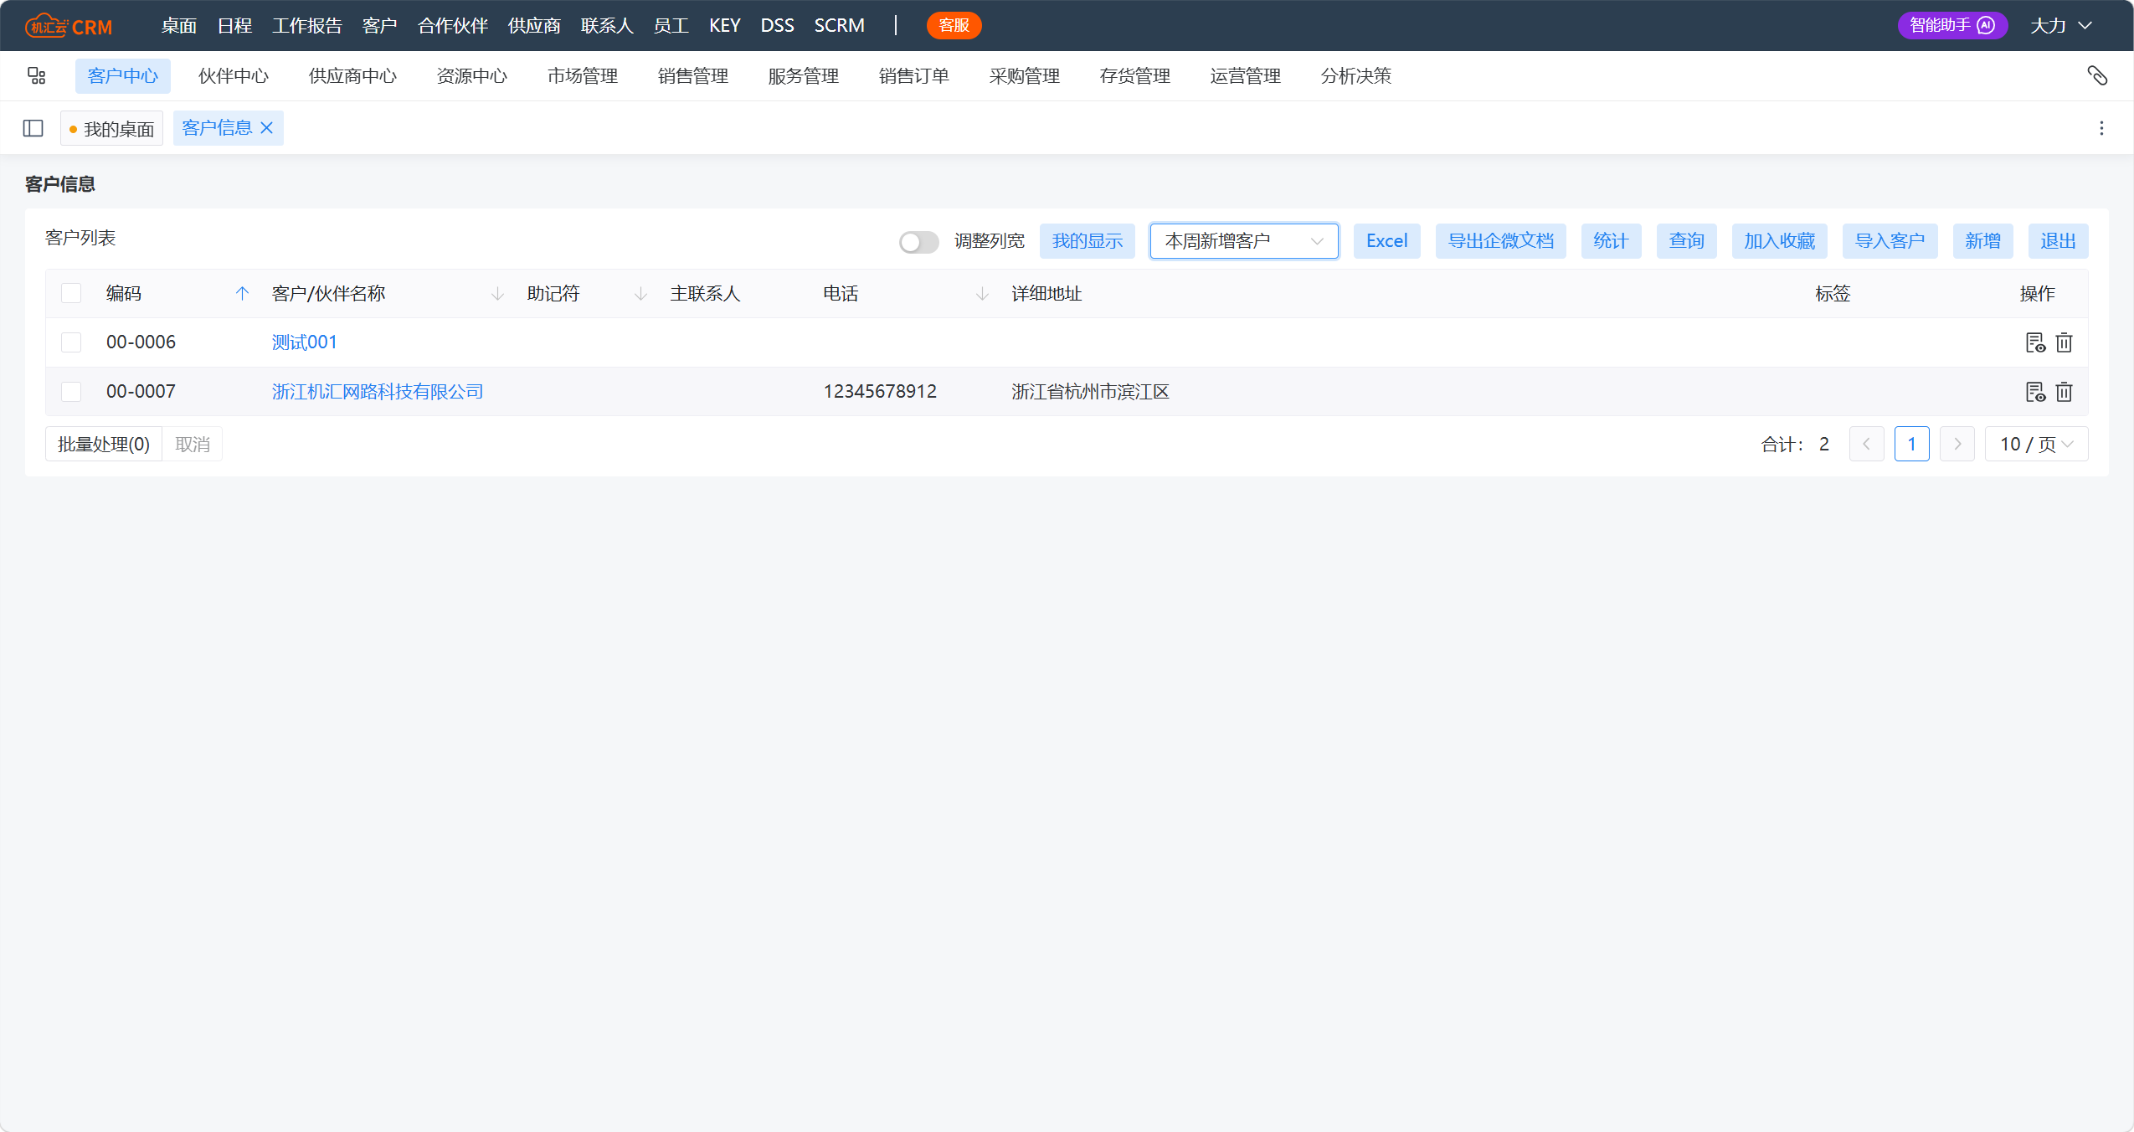Sort 助记符 column using its arrow
Screen dimensions: 2134x1132
640,293
